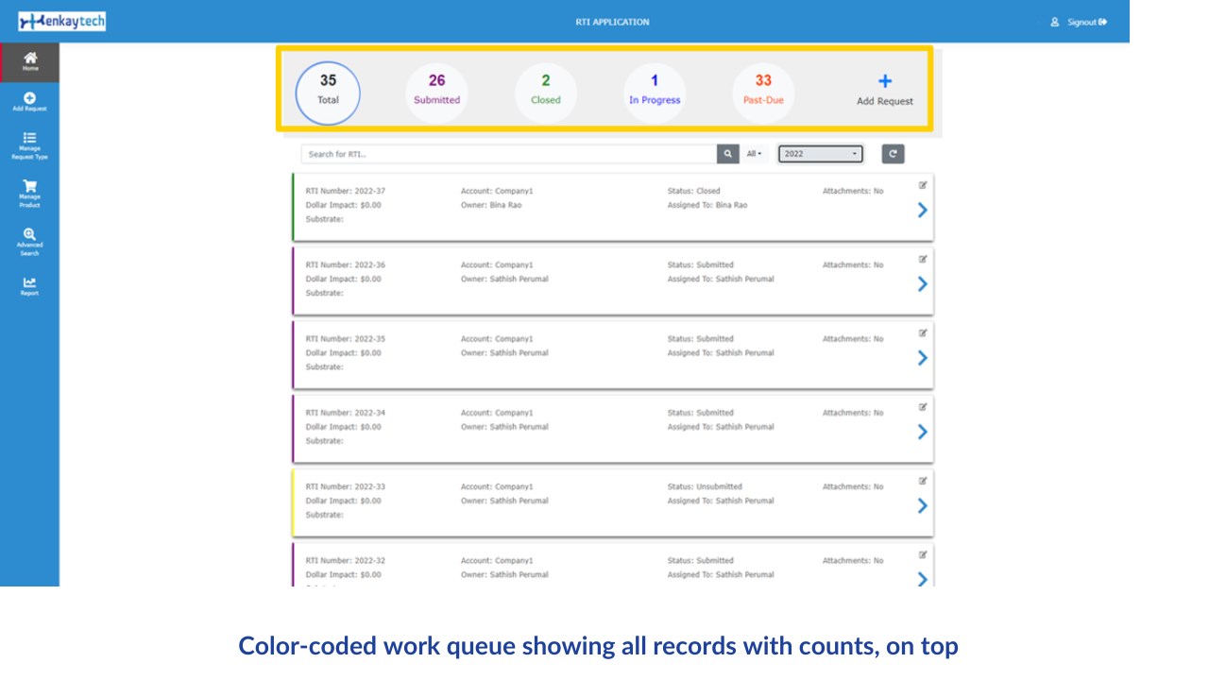Viewport: 1209px width, 680px height.
Task: Click Status: Closed on RTI 2022-37
Action: (x=693, y=191)
